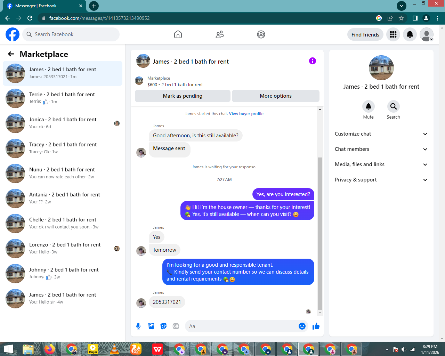Open More options for the listing
The width and height of the screenshot is (445, 356).
coord(276,96)
